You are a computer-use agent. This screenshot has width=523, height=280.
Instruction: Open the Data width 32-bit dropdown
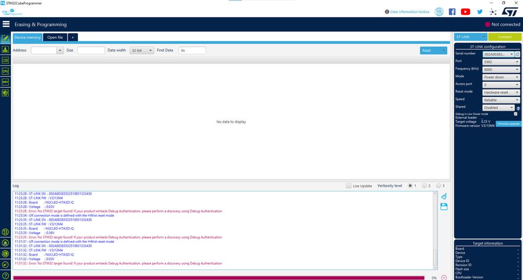click(x=142, y=50)
